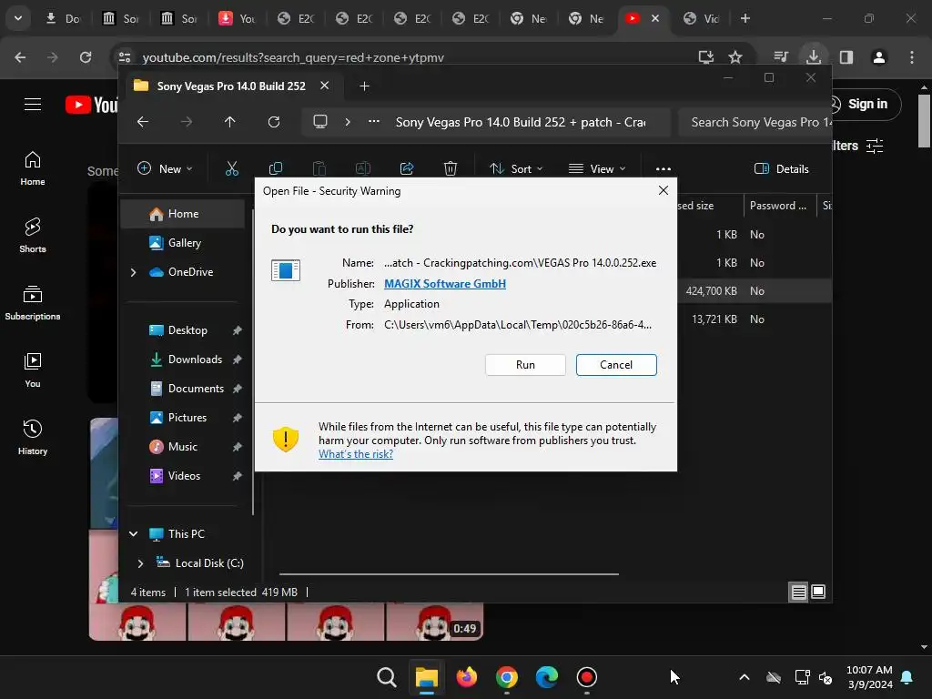Collapse the This PC tree node
This screenshot has width=932, height=699.
tap(133, 533)
